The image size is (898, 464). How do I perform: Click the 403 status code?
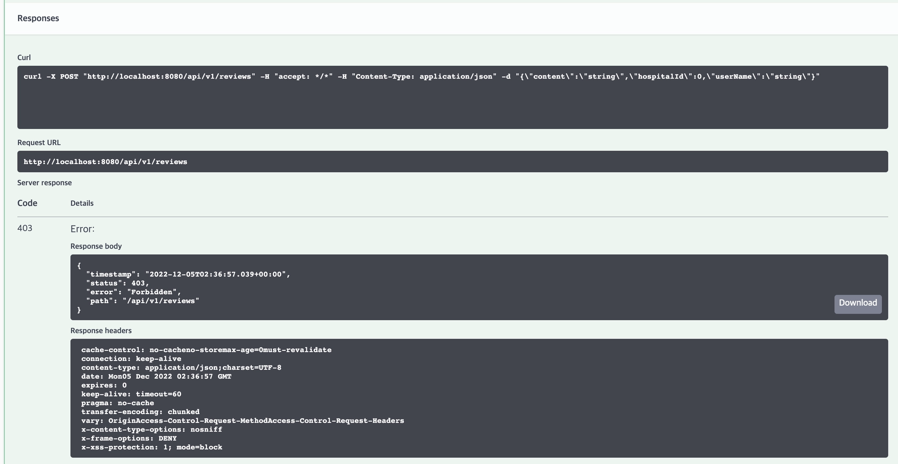(x=25, y=228)
